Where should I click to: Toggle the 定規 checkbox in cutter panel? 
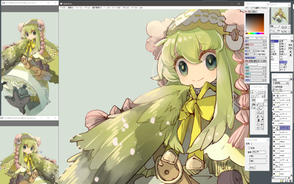pyautogui.click(x=249, y=148)
